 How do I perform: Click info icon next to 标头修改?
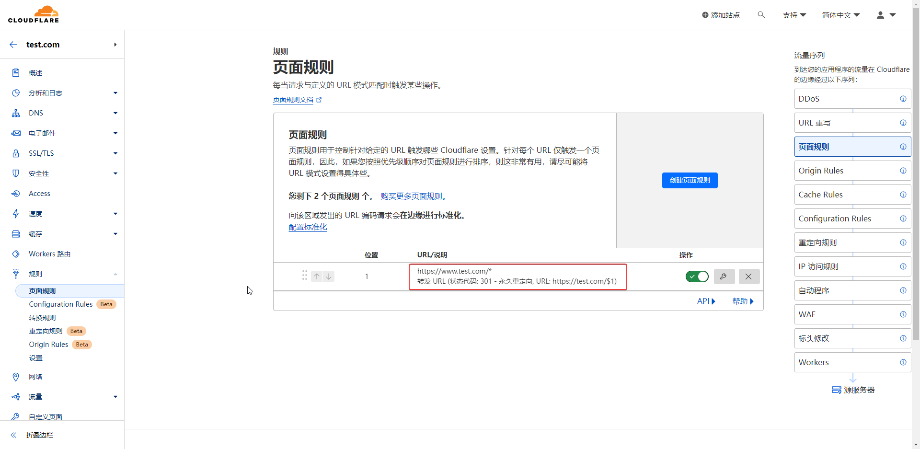click(903, 338)
